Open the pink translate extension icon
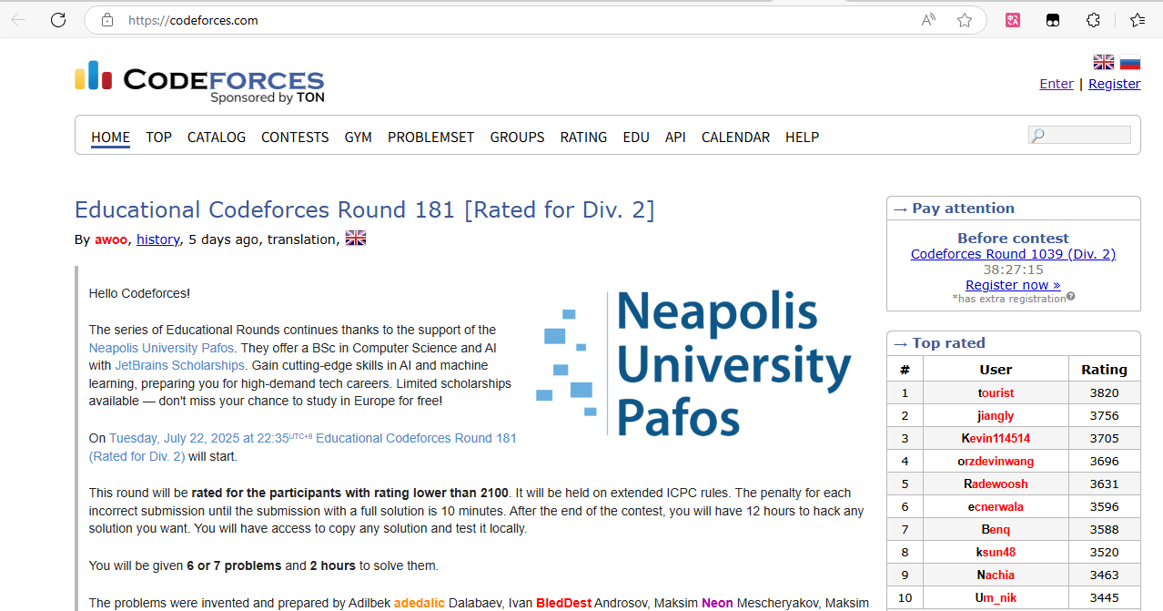 tap(1013, 20)
